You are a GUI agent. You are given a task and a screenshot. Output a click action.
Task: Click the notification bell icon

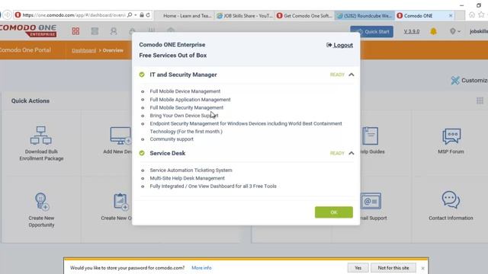(x=433, y=31)
